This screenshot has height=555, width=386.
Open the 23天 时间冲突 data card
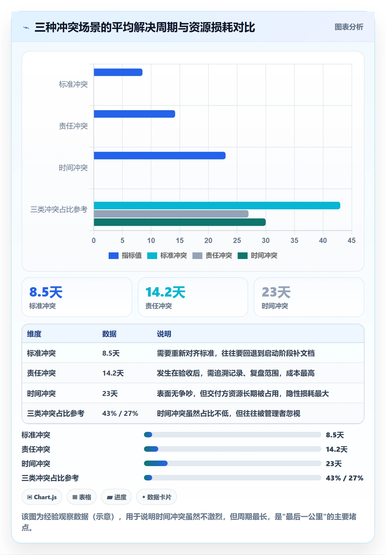tap(309, 297)
